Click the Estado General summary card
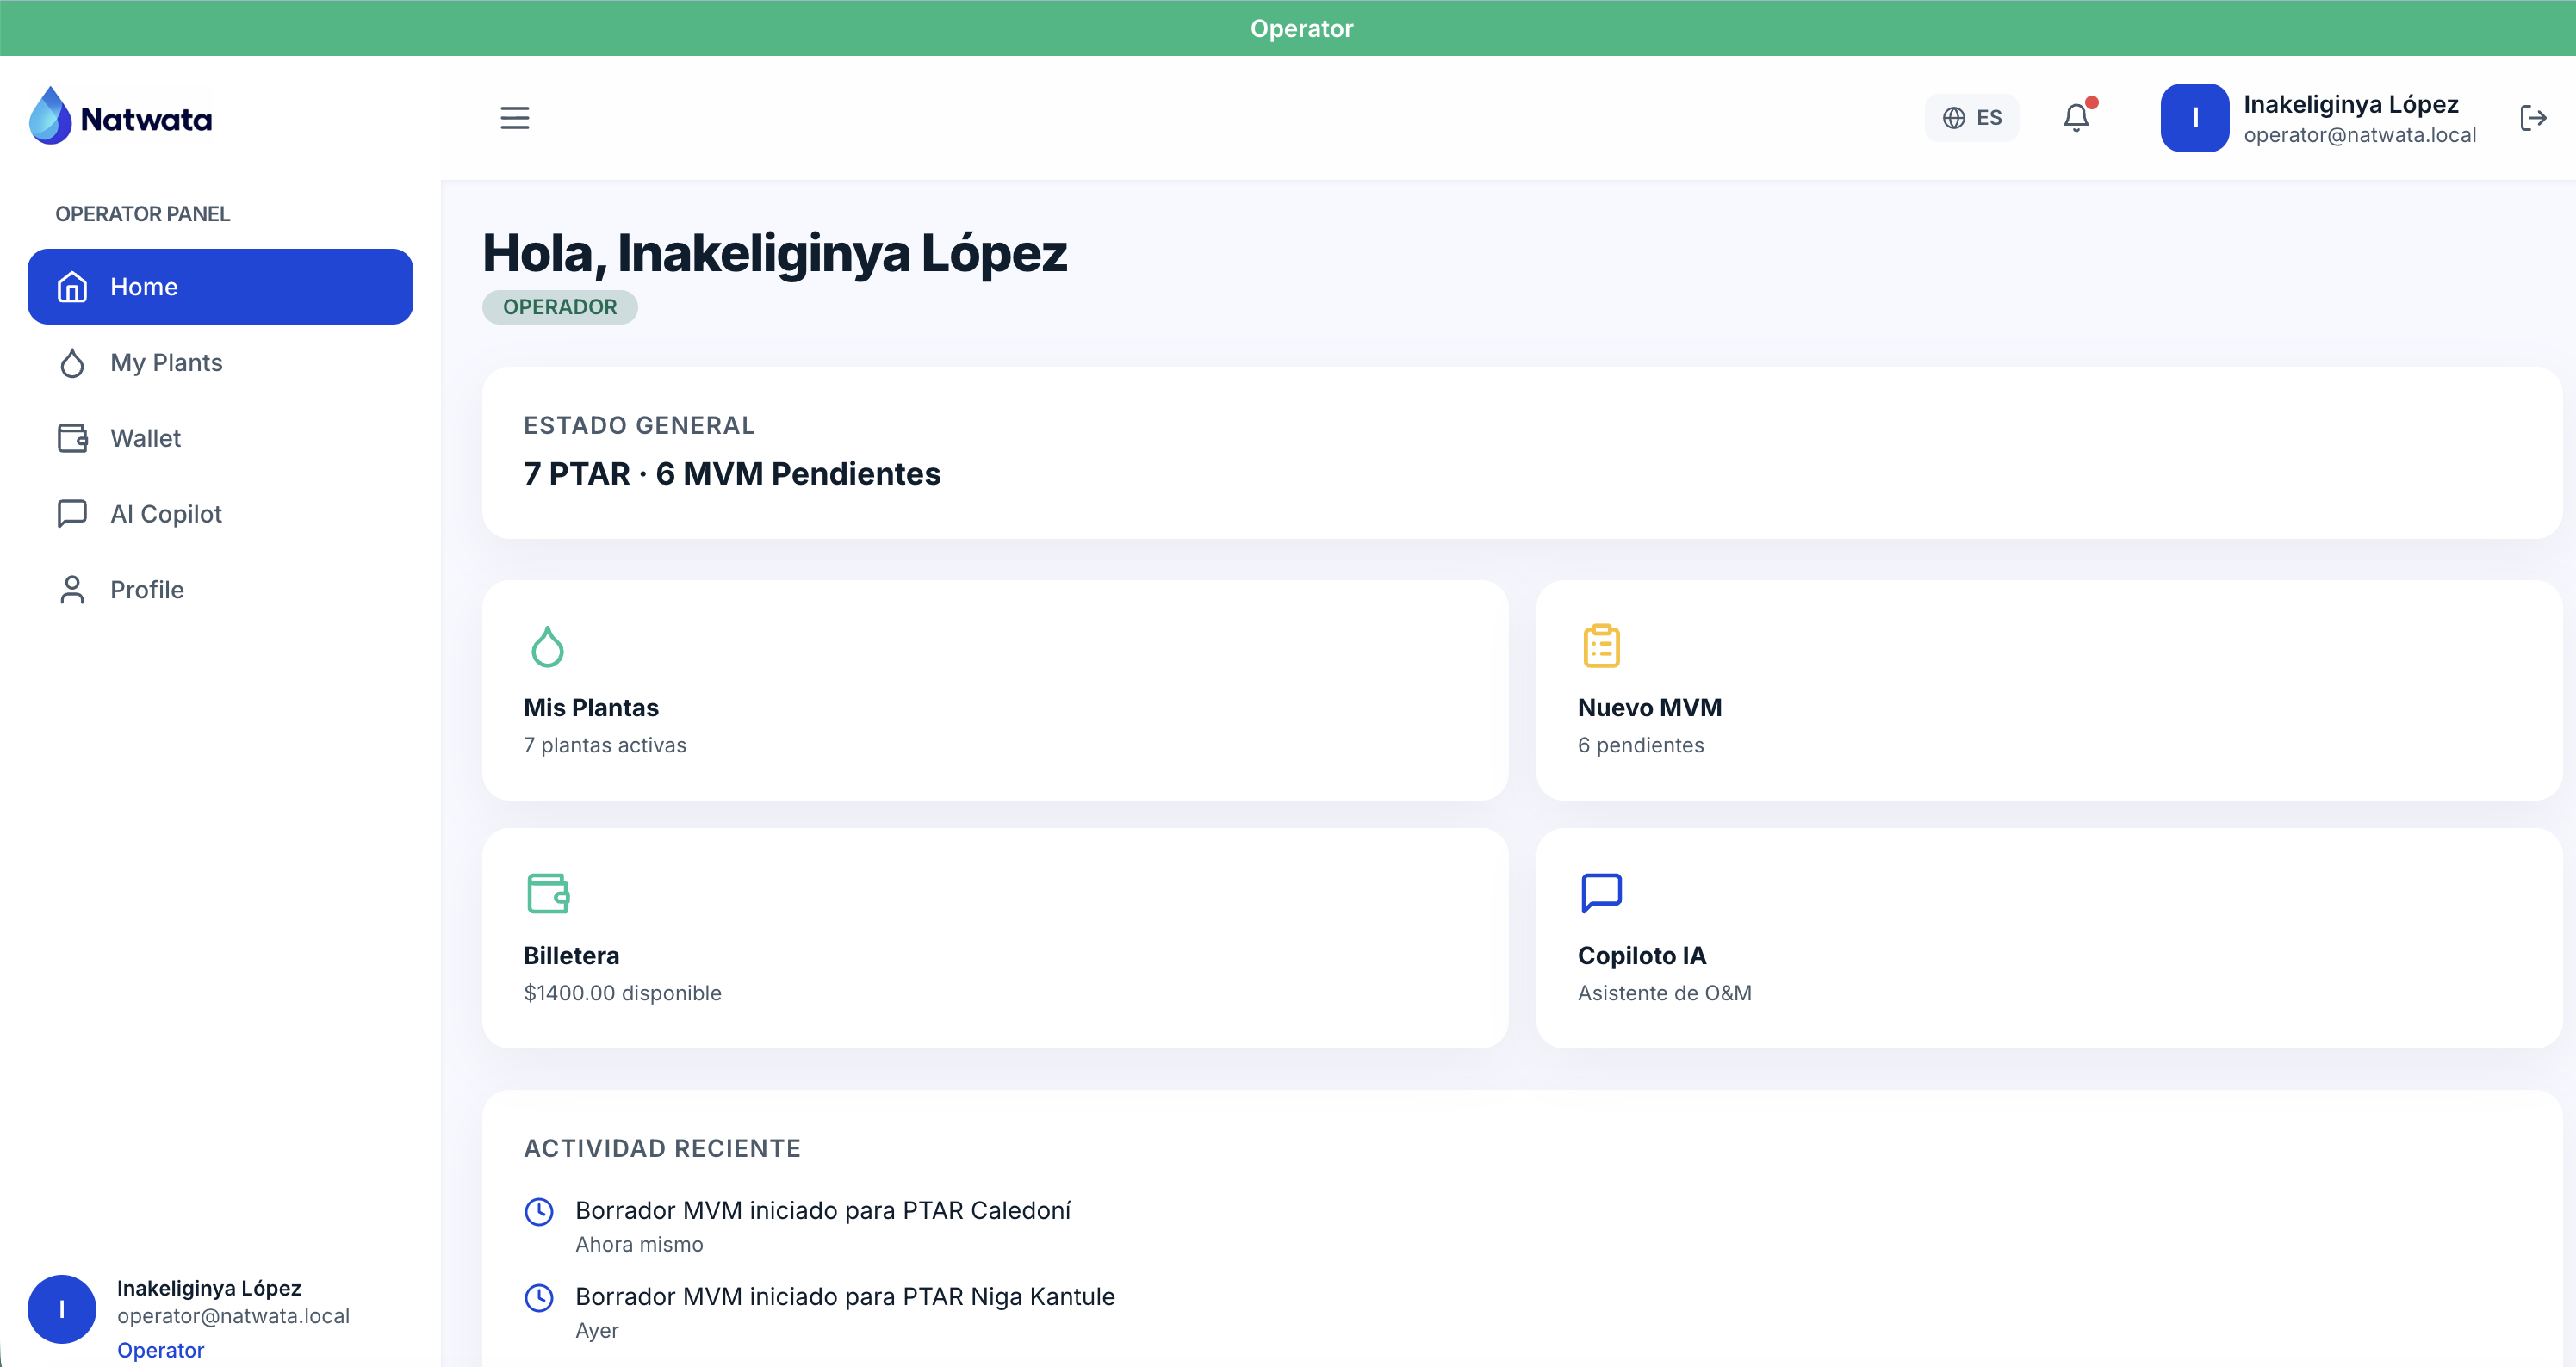Image resolution: width=2576 pixels, height=1367 pixels. tap(1520, 453)
